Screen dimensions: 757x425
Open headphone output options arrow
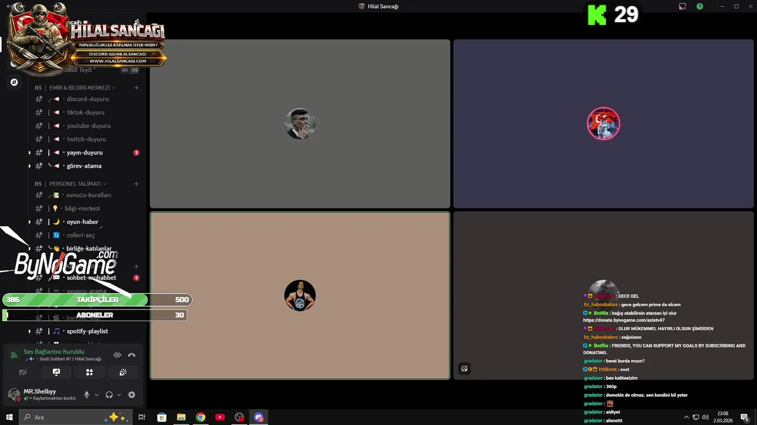tap(119, 395)
